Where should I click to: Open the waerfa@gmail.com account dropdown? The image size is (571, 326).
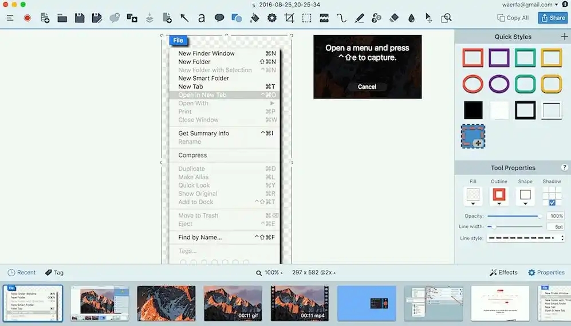[530, 5]
